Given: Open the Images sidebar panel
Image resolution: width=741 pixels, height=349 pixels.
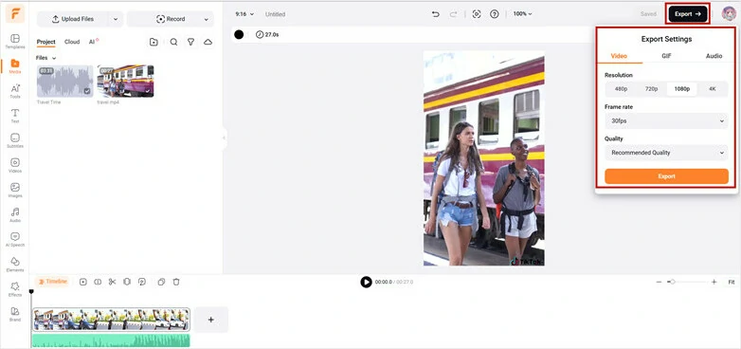Looking at the screenshot, I should click(x=14, y=190).
